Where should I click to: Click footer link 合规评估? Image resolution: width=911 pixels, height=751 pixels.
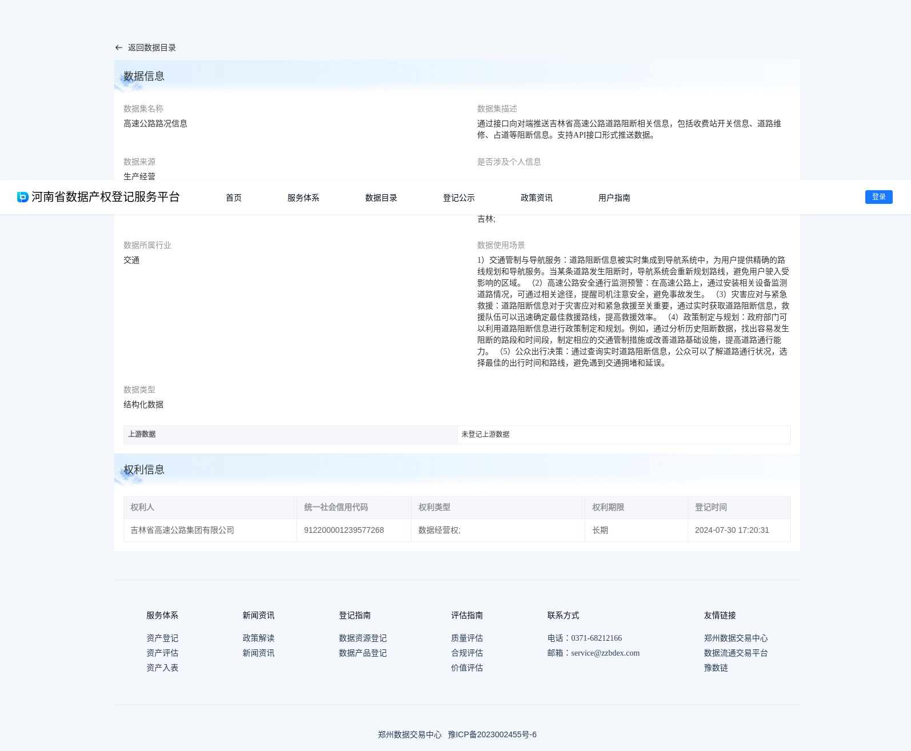pos(467,653)
